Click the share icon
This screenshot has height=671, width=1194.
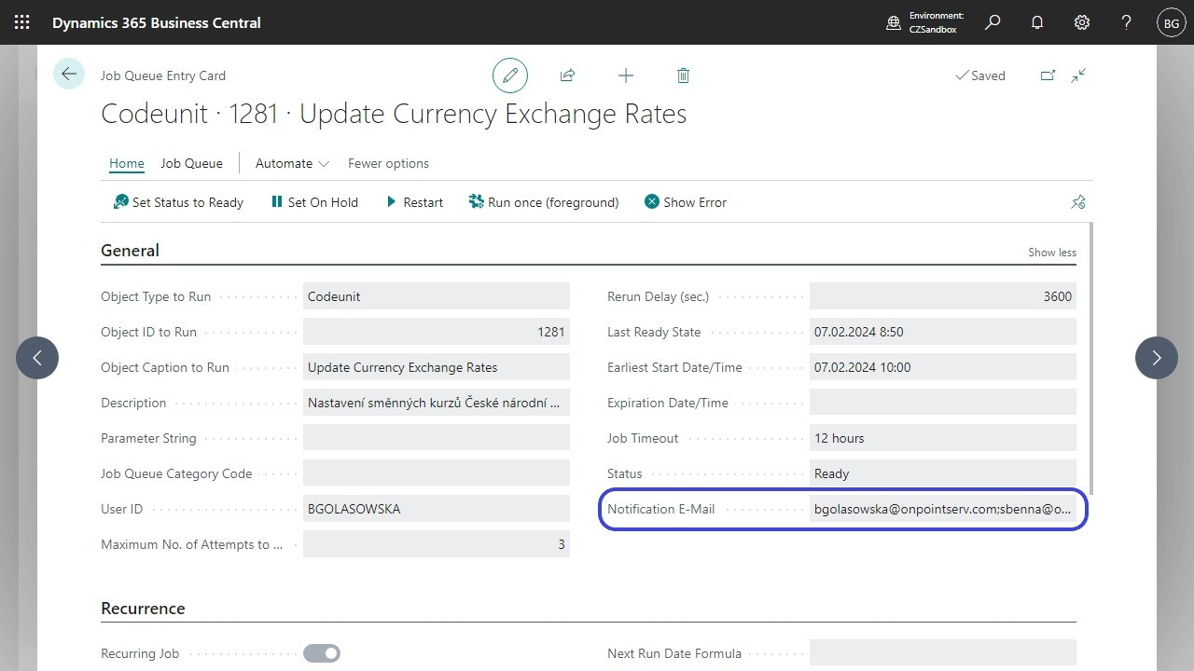pos(567,75)
